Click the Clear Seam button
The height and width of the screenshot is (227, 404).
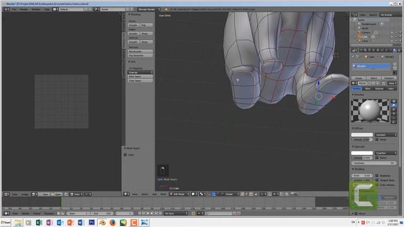pyautogui.click(x=140, y=81)
